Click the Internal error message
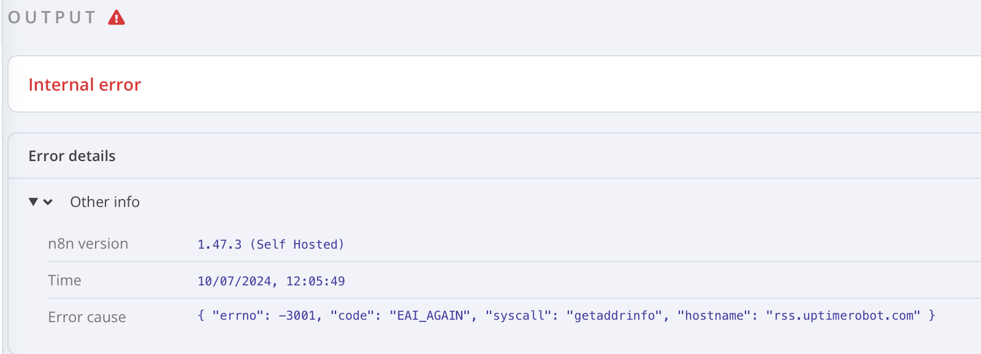 click(85, 85)
